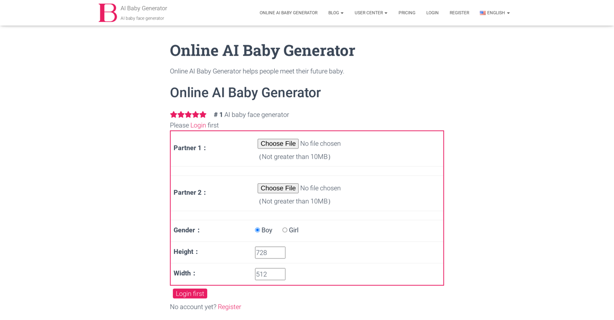Click the AI Baby Generator site title
This screenshot has width=614, height=320.
click(144, 8)
